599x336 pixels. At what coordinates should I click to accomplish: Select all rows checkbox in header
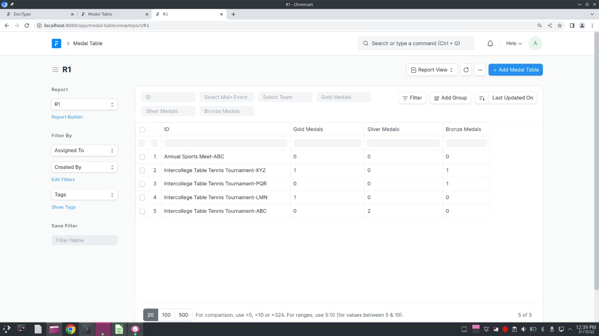[x=142, y=129]
